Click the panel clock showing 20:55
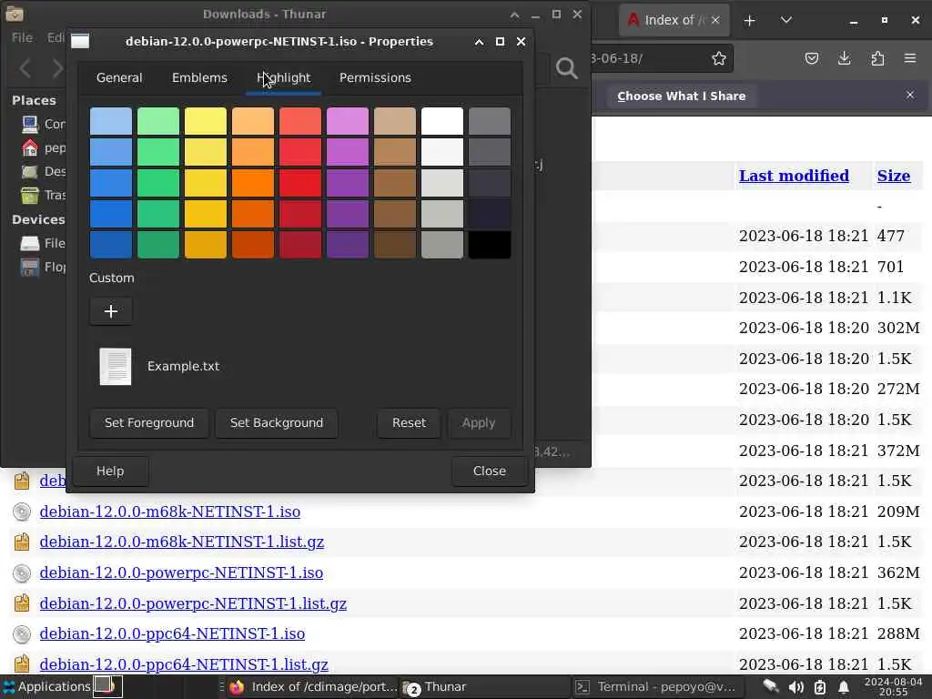932x699 pixels. [x=893, y=687]
